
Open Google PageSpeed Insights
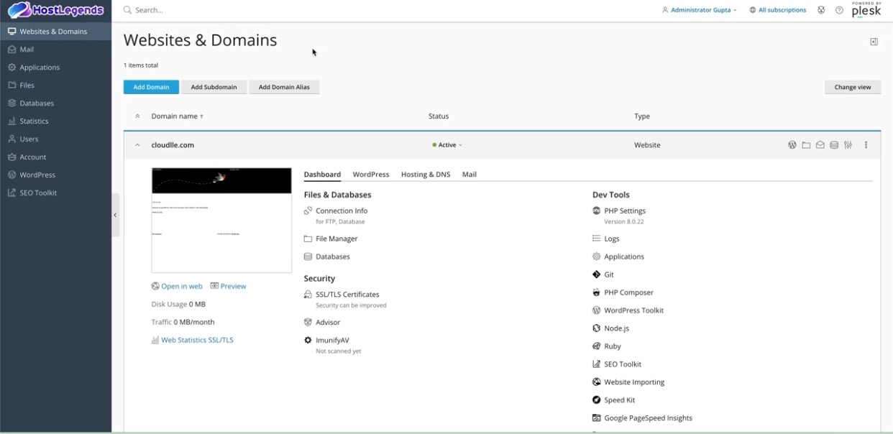tap(648, 418)
